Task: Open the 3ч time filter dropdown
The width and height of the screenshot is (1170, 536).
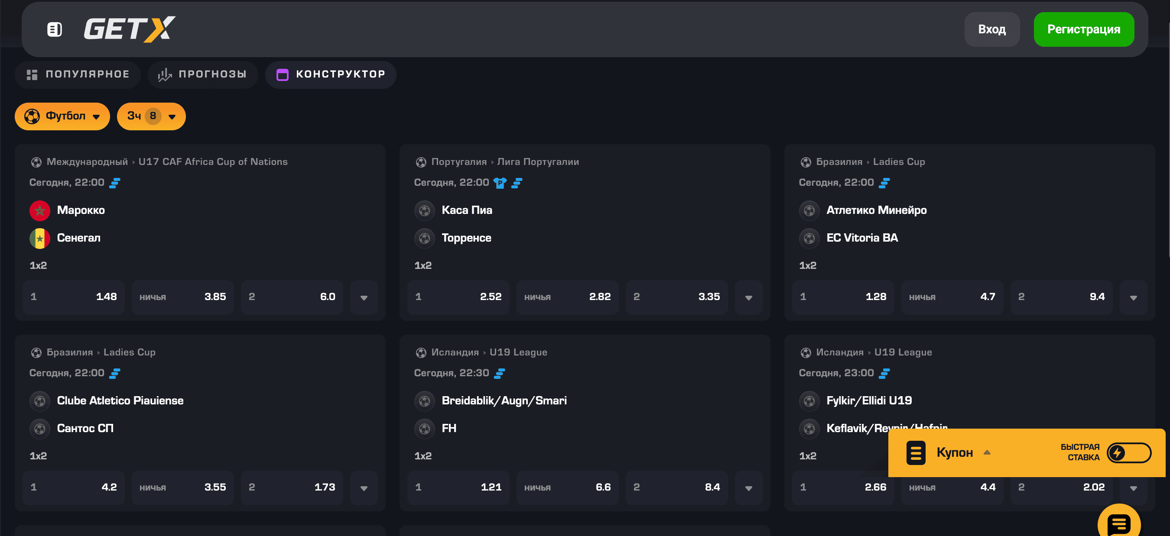Action: (x=151, y=116)
